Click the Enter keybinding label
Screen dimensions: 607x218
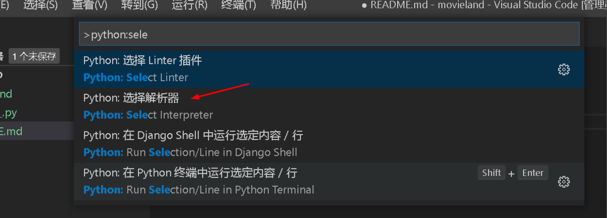pyautogui.click(x=533, y=173)
